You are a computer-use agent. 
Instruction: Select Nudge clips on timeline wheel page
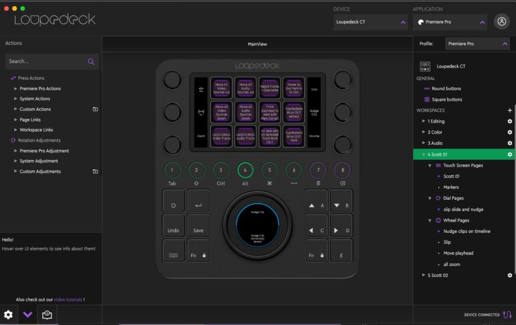(467, 231)
